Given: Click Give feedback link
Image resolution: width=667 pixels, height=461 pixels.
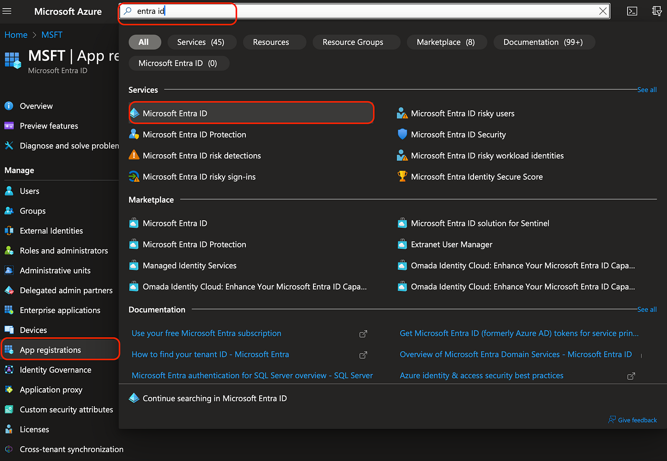Looking at the screenshot, I should click(x=633, y=420).
